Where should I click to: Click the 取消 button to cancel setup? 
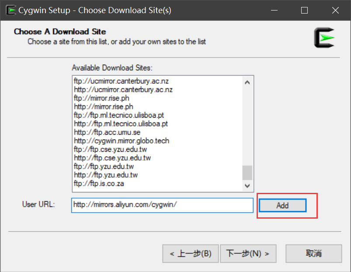click(x=313, y=253)
